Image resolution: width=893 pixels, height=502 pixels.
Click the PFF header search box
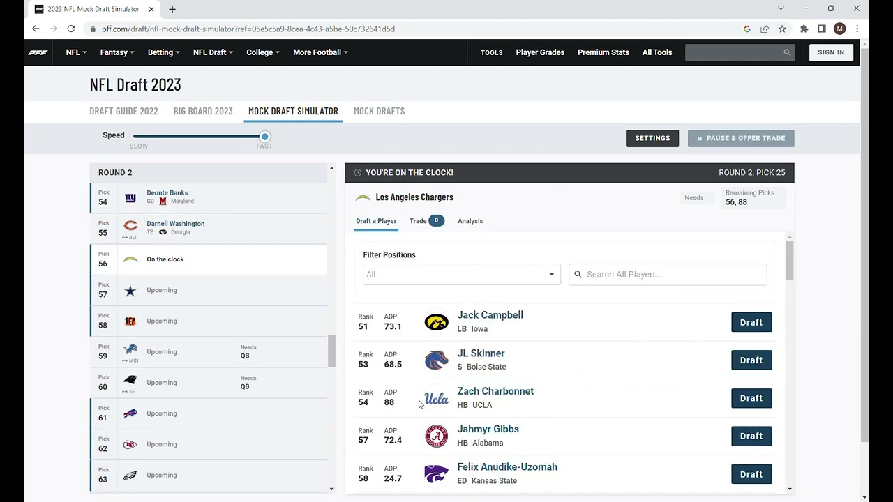click(740, 52)
